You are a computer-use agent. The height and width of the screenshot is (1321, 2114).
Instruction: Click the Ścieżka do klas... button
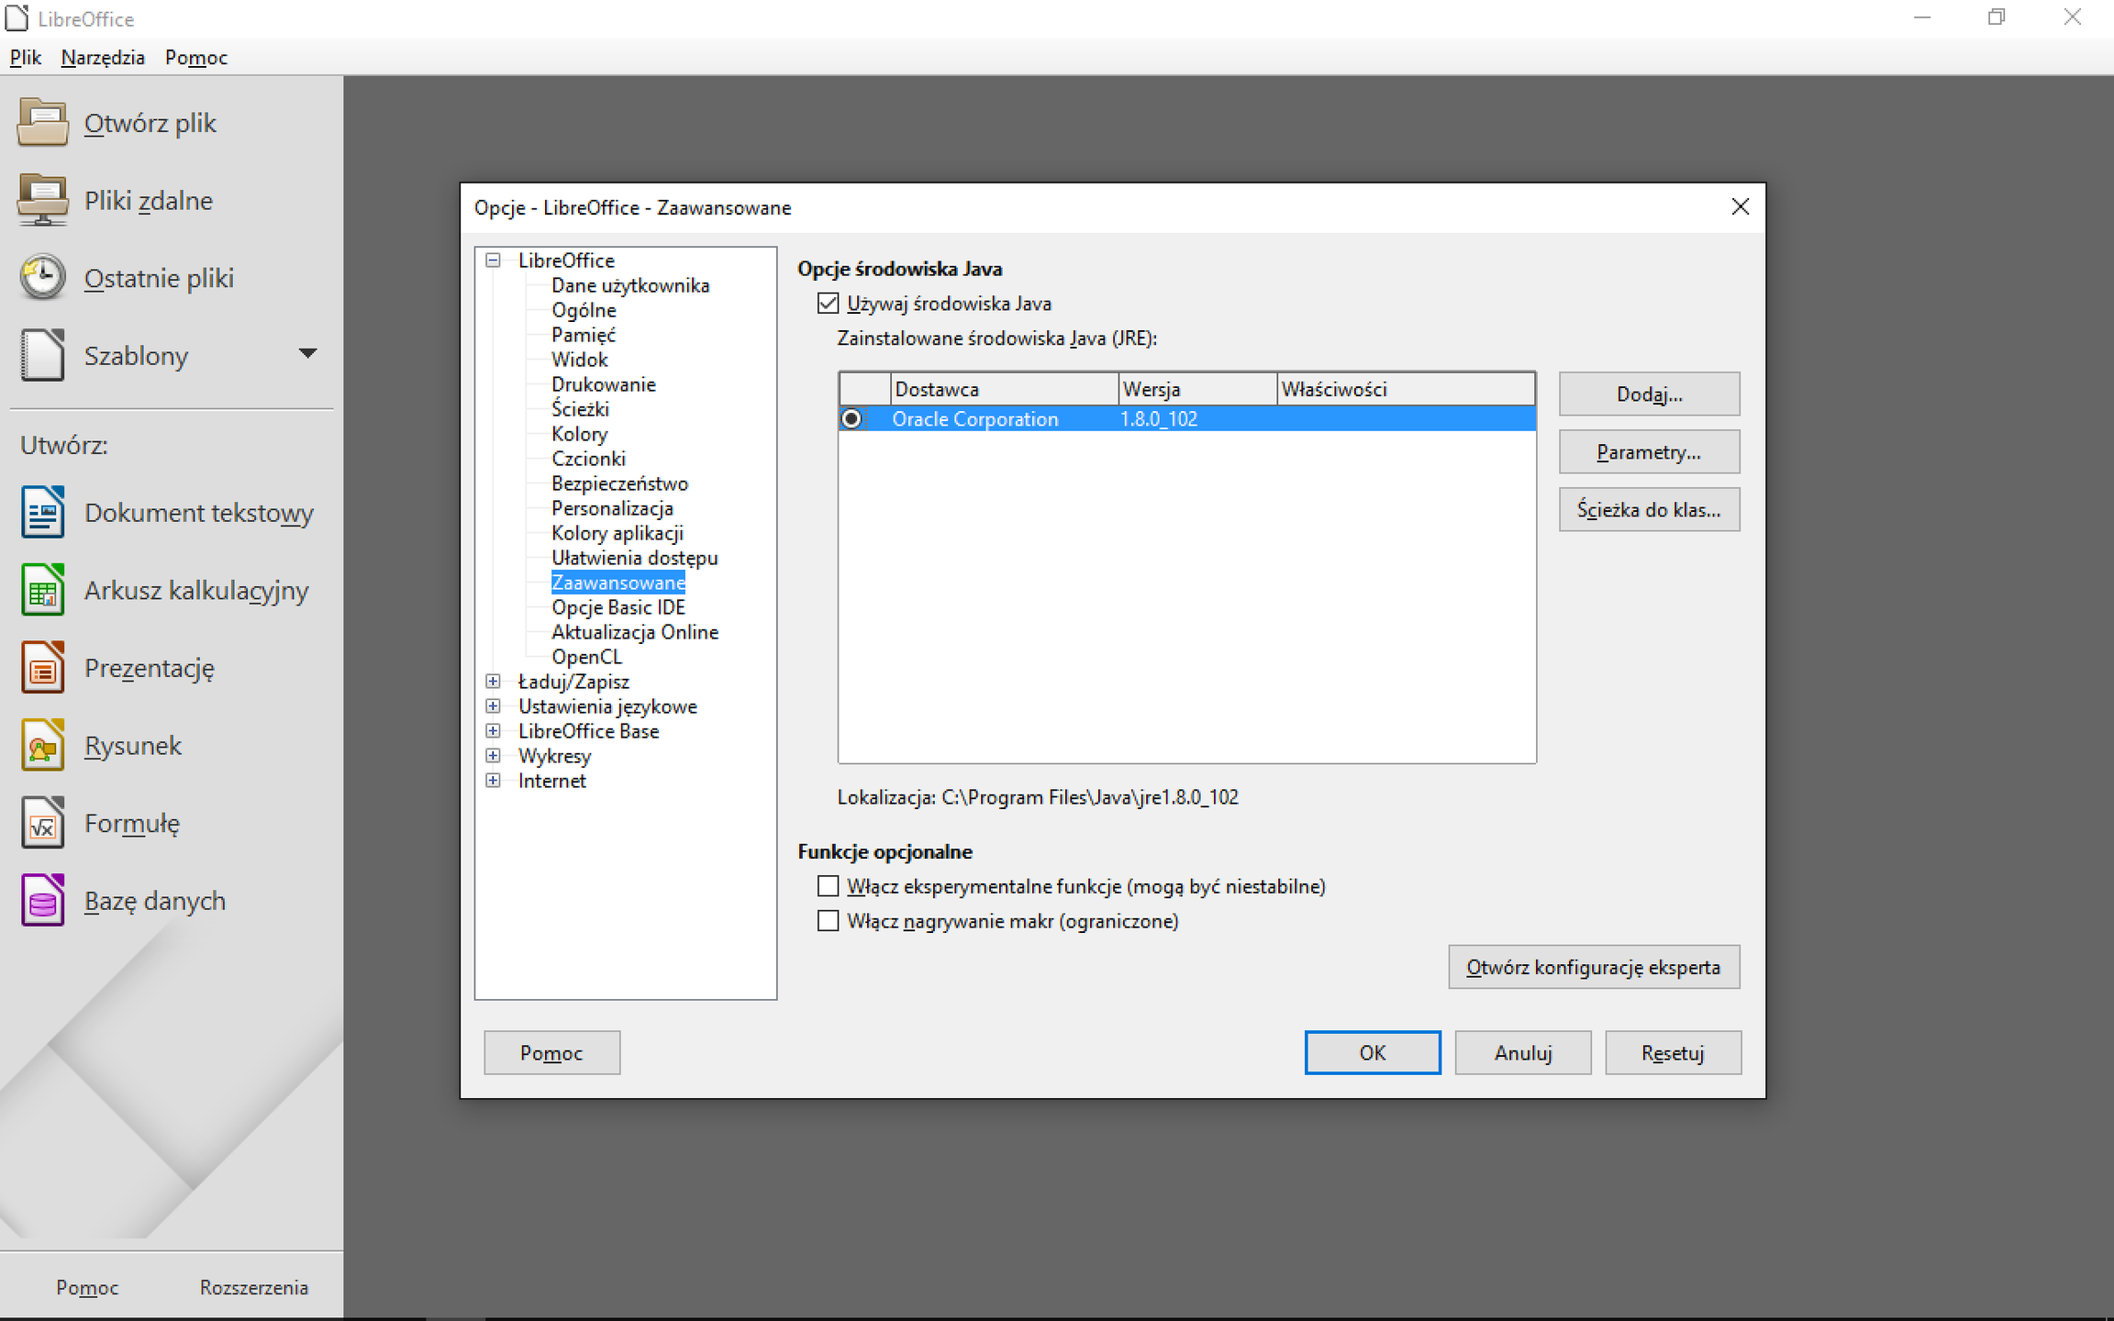point(1649,510)
